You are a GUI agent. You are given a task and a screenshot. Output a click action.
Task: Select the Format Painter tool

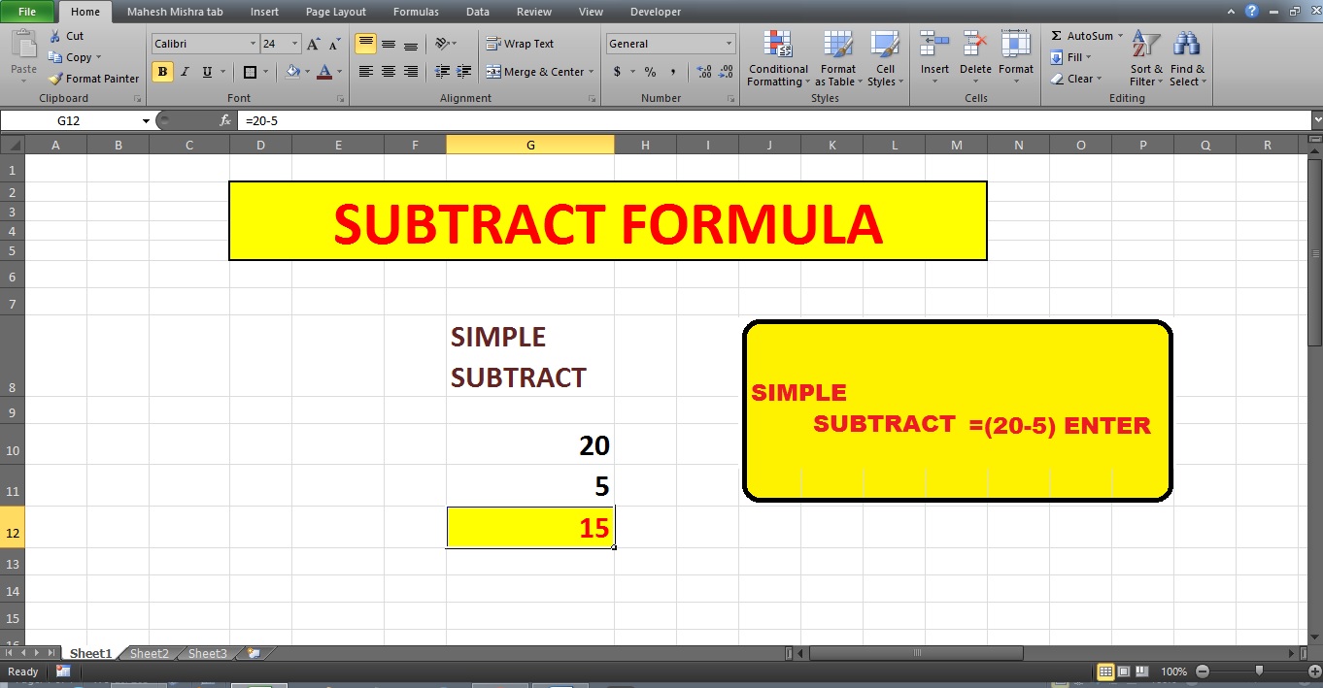coord(92,78)
